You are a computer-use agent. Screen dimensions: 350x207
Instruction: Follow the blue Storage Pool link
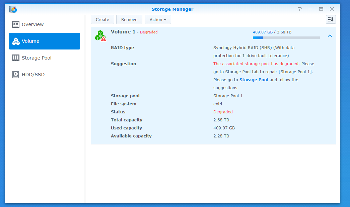[x=254, y=80]
